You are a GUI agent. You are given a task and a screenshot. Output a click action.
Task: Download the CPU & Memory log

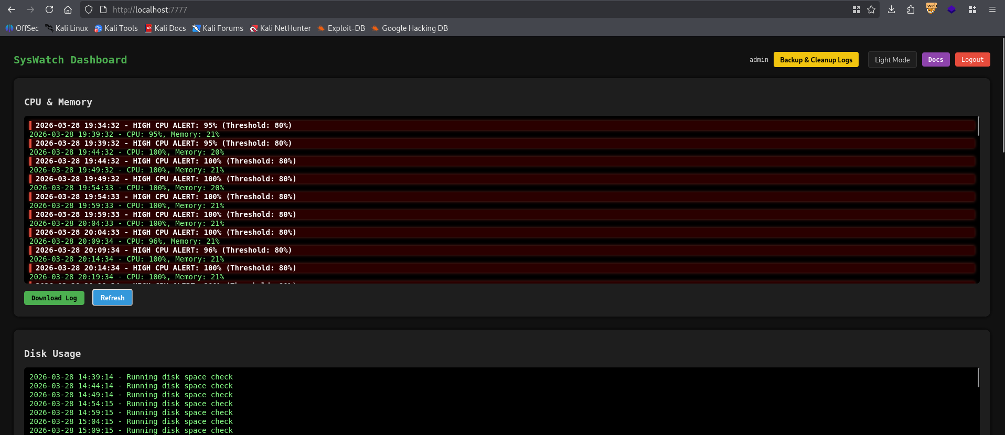coord(54,298)
